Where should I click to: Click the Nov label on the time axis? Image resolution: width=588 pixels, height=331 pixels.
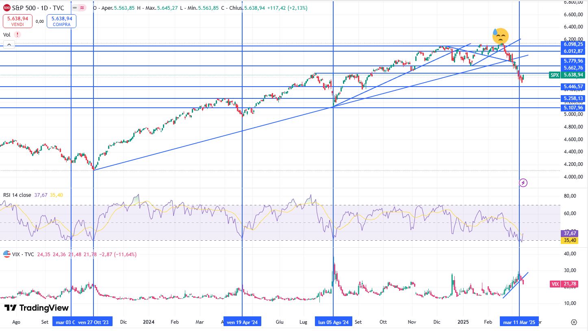click(x=412, y=322)
